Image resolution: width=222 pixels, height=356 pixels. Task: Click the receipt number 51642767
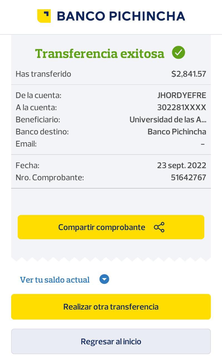[188, 177]
